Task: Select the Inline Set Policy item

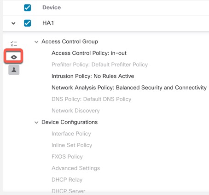Action: 72,145
